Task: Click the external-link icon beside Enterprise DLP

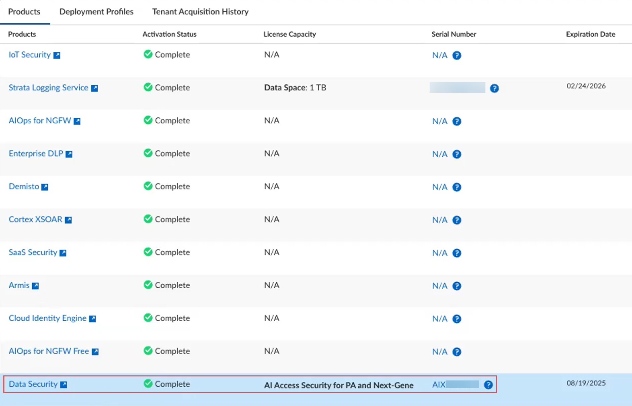Action: tap(69, 154)
